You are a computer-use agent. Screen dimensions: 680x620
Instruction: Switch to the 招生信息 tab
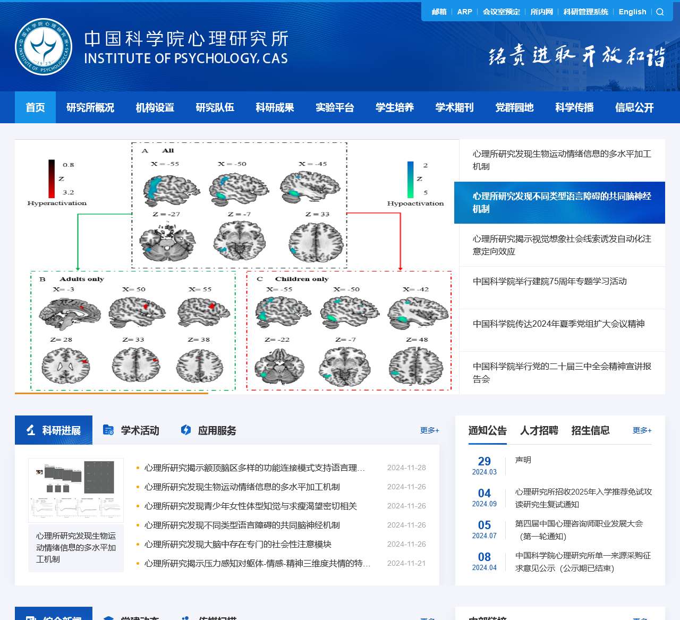[x=591, y=430]
